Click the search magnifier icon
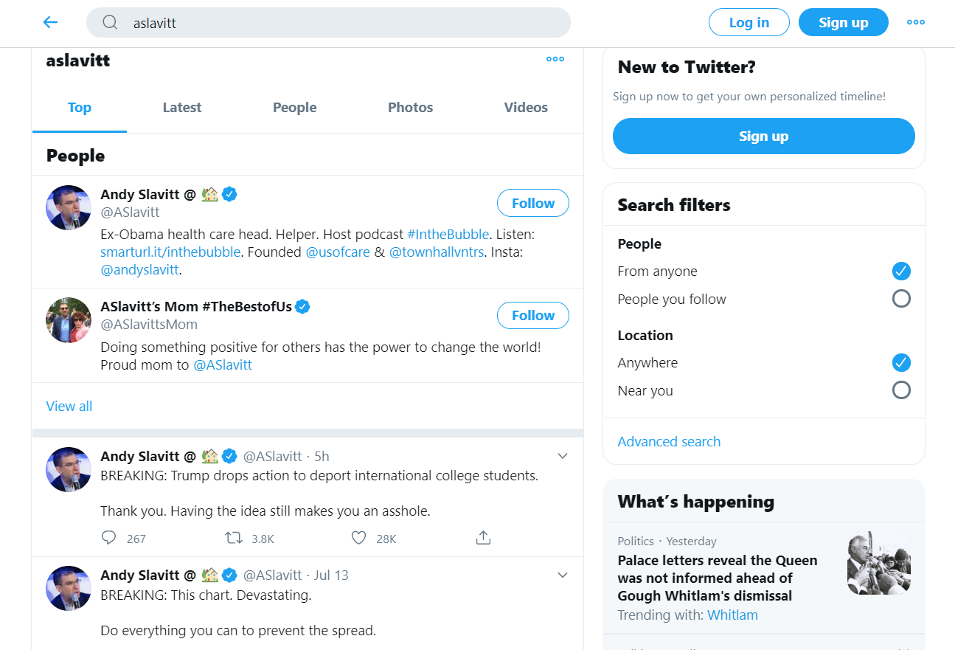 coord(110,23)
